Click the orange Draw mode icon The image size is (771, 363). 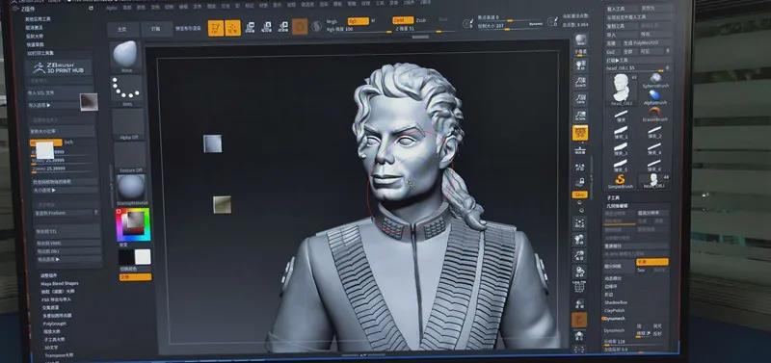[233, 28]
